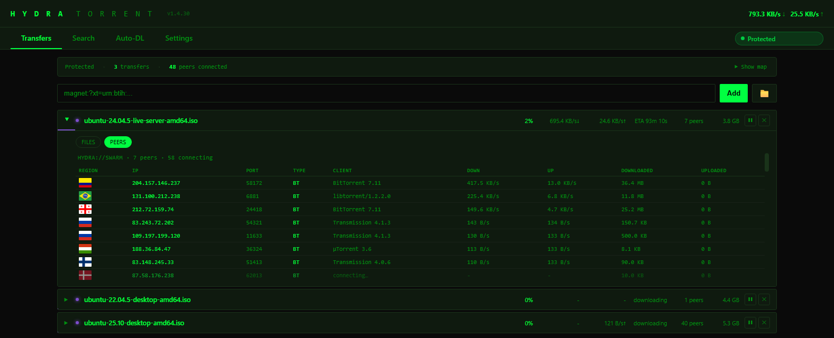Click the Protected status indicator
This screenshot has width=834, height=338.
779,39
